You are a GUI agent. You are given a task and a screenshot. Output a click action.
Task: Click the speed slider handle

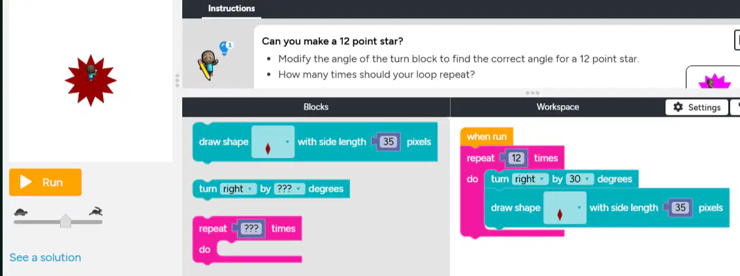[x=65, y=221]
